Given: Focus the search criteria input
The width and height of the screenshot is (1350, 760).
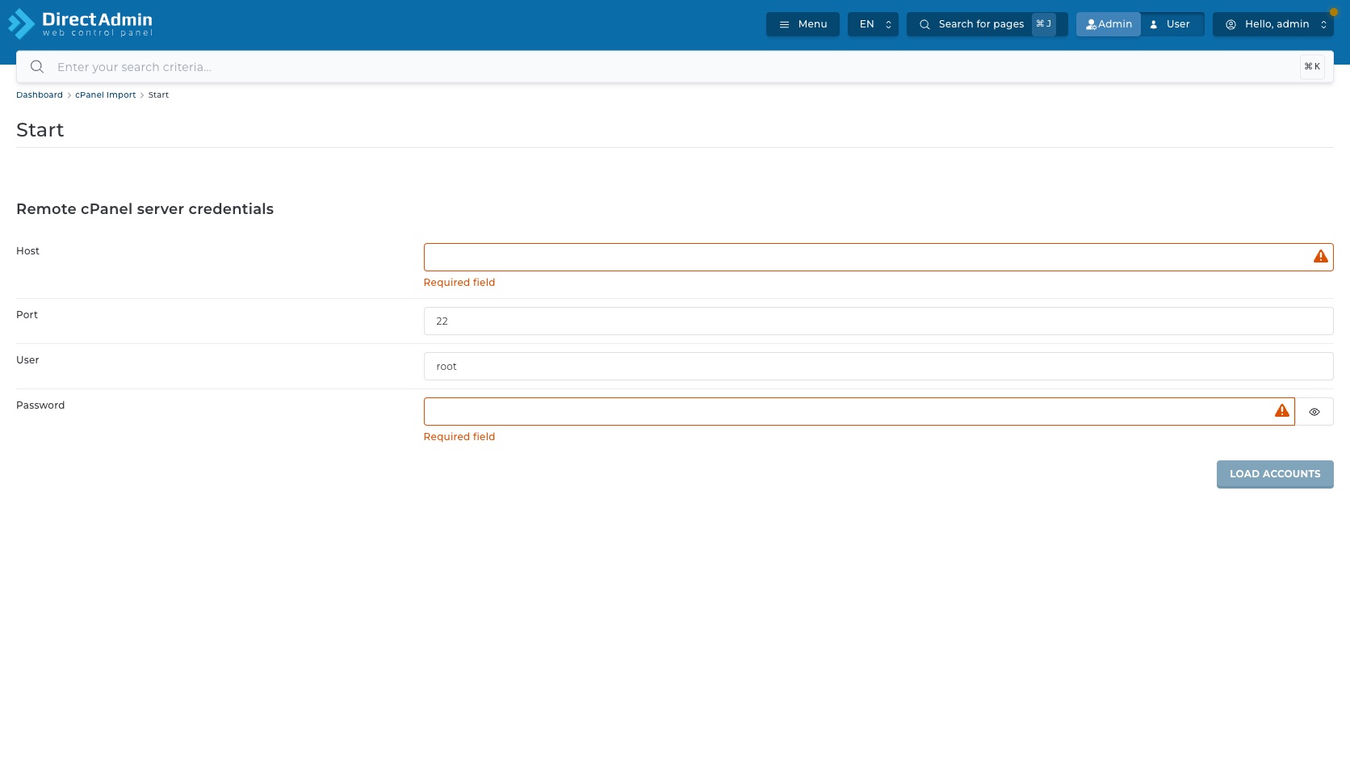Looking at the screenshot, I should point(674,67).
